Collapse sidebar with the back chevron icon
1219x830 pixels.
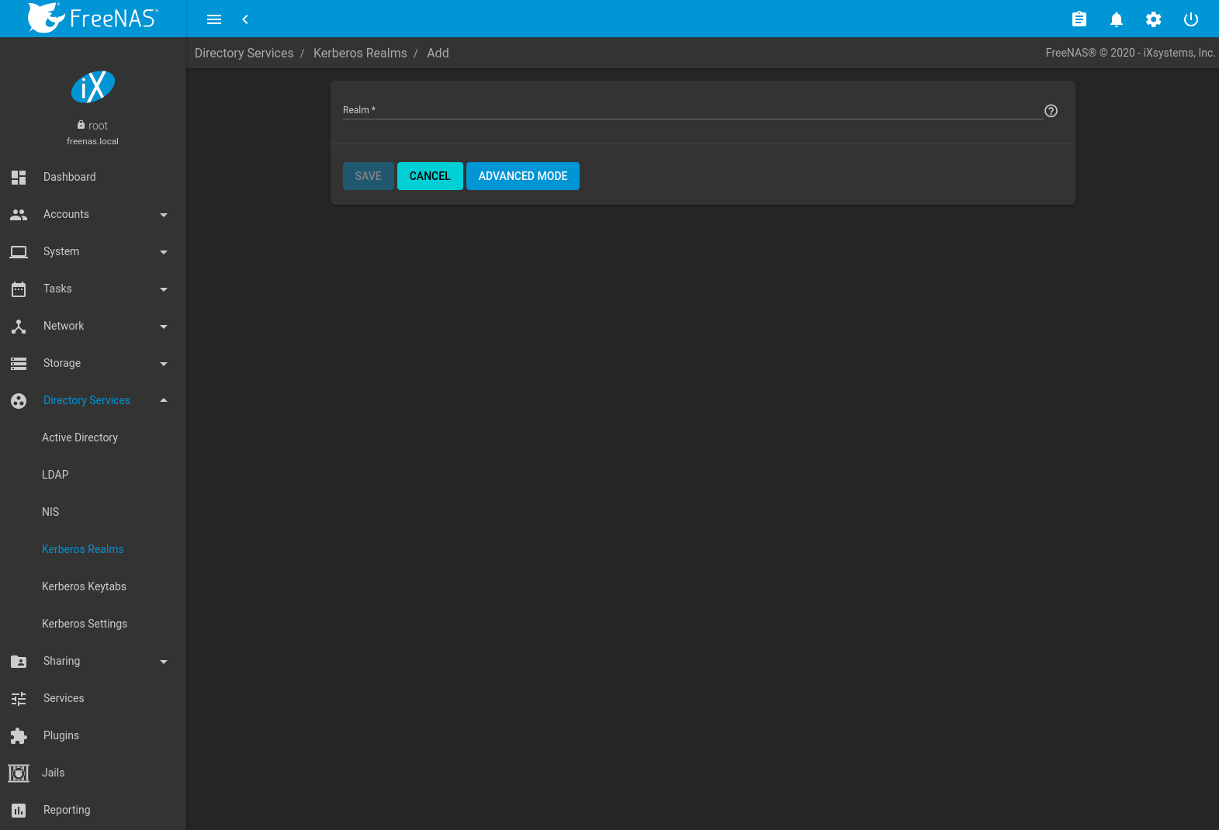coord(245,19)
